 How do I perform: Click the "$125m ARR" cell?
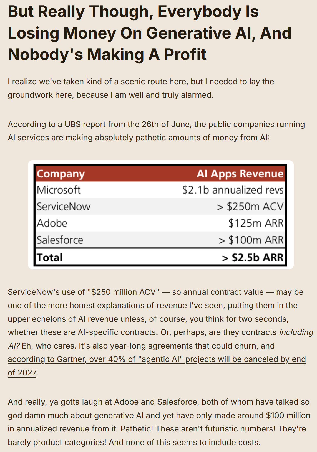[256, 223]
